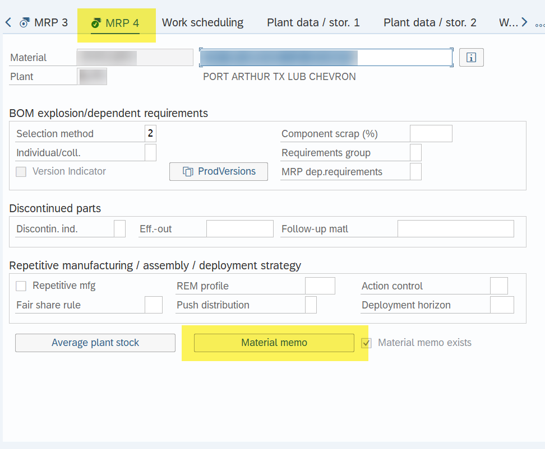
Task: Click the Selection method field
Action: point(150,134)
